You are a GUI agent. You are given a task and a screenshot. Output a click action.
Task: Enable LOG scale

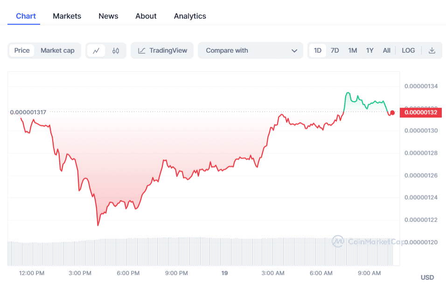(408, 51)
